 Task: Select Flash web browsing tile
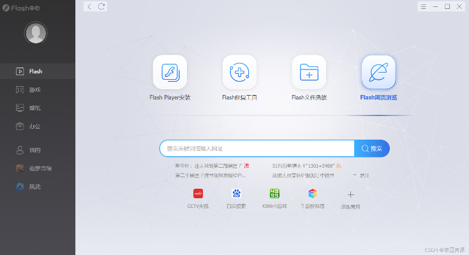[378, 72]
